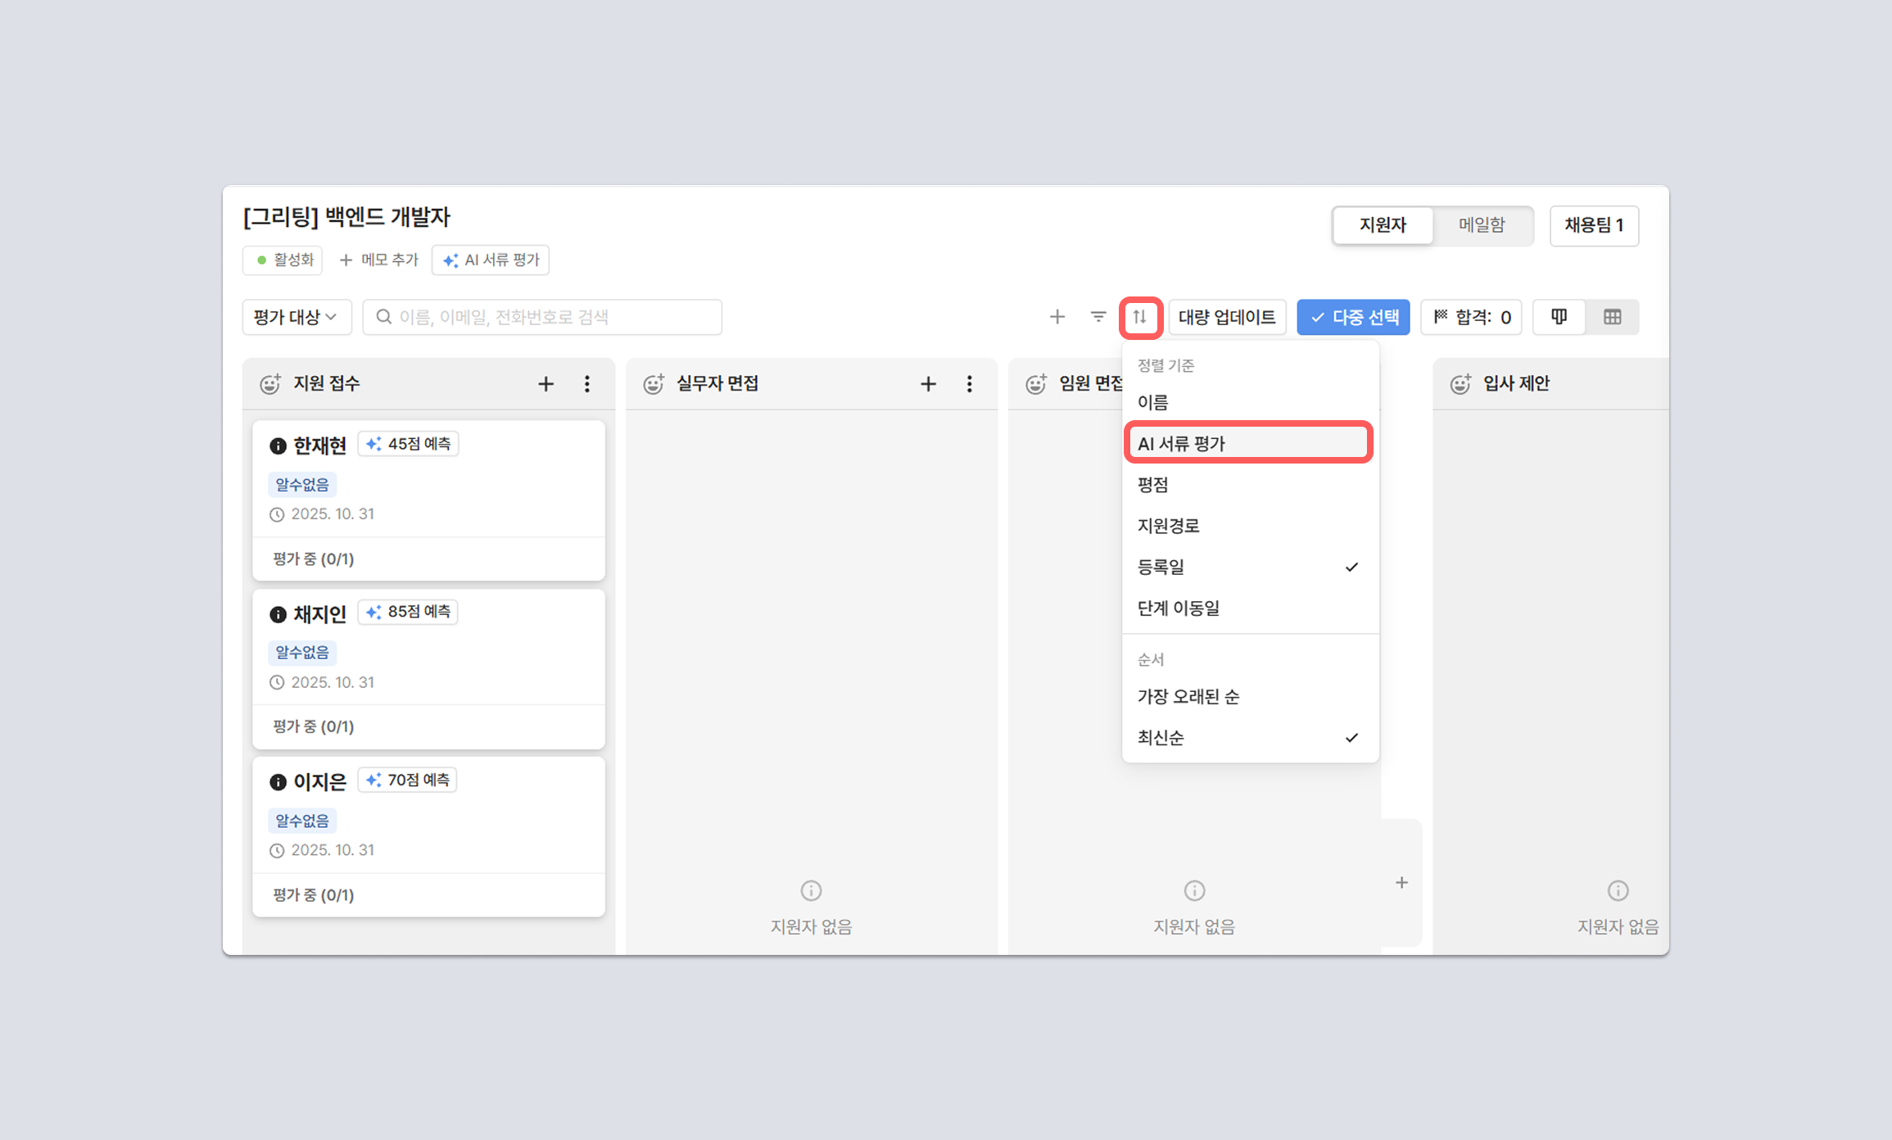Image resolution: width=1892 pixels, height=1140 pixels.
Task: Switch to table grid view icon
Action: [1612, 317]
